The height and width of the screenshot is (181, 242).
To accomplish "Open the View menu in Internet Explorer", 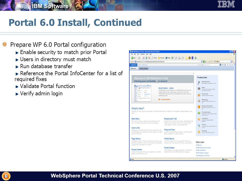I will (138, 54).
